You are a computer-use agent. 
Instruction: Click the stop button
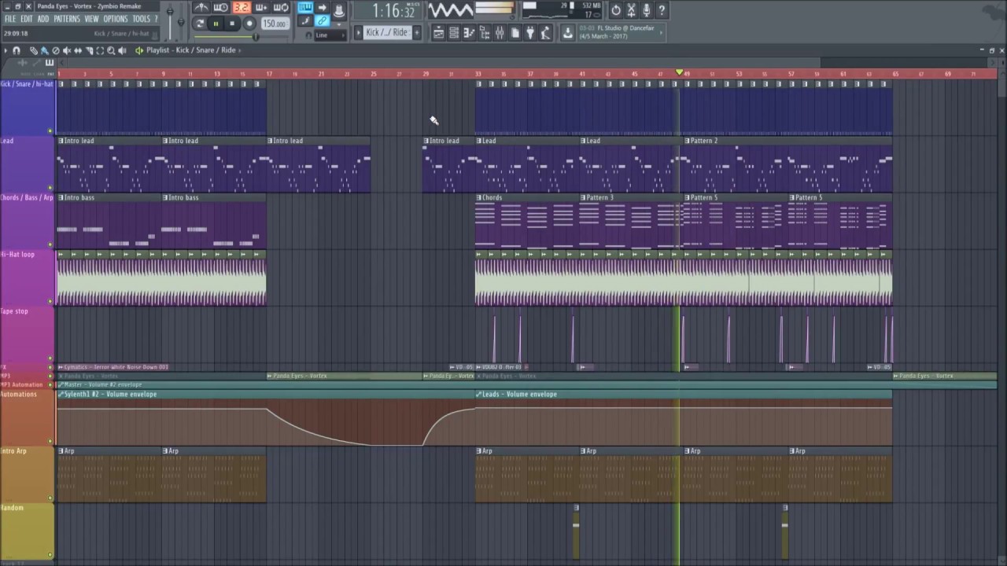232,24
